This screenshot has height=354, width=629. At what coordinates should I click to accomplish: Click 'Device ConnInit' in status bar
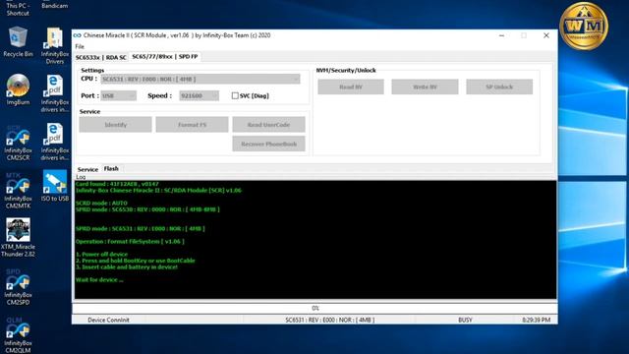[x=108, y=320]
